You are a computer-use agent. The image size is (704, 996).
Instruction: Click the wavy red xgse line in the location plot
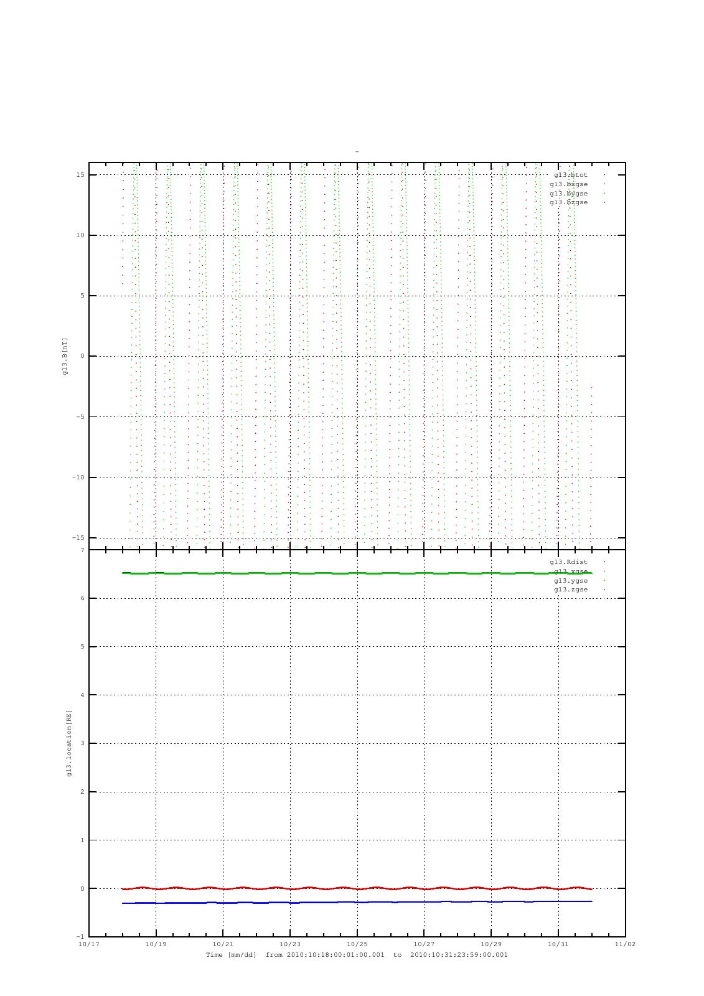(357, 888)
